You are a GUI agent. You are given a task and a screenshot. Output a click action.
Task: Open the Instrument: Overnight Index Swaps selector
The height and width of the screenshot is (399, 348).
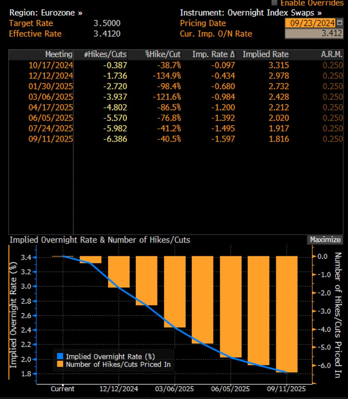click(x=251, y=13)
